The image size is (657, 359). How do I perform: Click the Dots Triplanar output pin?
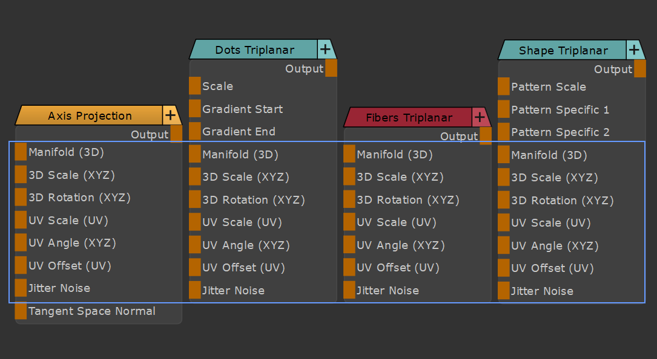[x=331, y=68]
